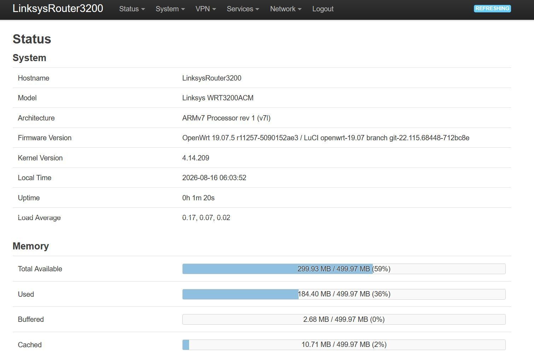Screen dimensions: 534x360
Task: Click the REFRESHING status badge
Action: pyautogui.click(x=492, y=8)
